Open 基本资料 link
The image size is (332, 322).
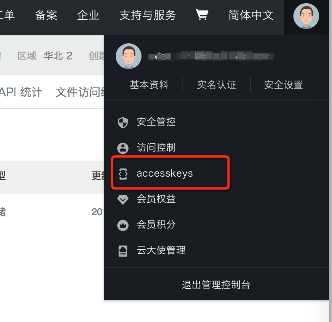point(149,85)
